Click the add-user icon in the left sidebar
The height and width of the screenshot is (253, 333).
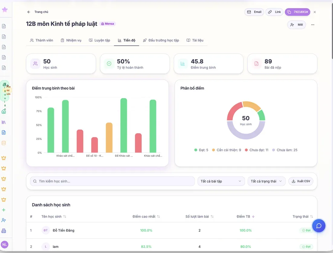[4, 220]
